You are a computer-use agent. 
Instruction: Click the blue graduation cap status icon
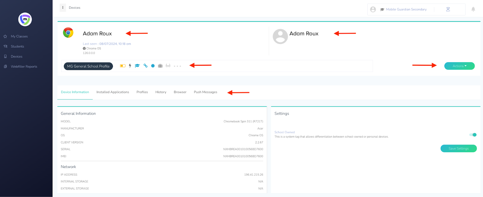click(x=137, y=66)
